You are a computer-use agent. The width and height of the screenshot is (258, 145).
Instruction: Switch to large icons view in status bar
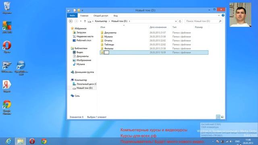coord(222,117)
